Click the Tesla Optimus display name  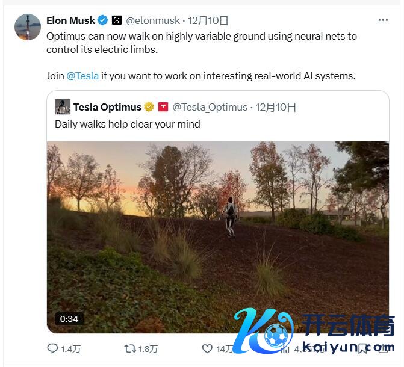coord(107,107)
